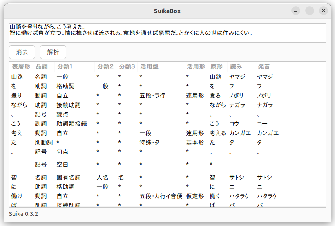Select the 固有名詞 cell in 智 row
Viewport: 335px width, 226px height.
68,178
